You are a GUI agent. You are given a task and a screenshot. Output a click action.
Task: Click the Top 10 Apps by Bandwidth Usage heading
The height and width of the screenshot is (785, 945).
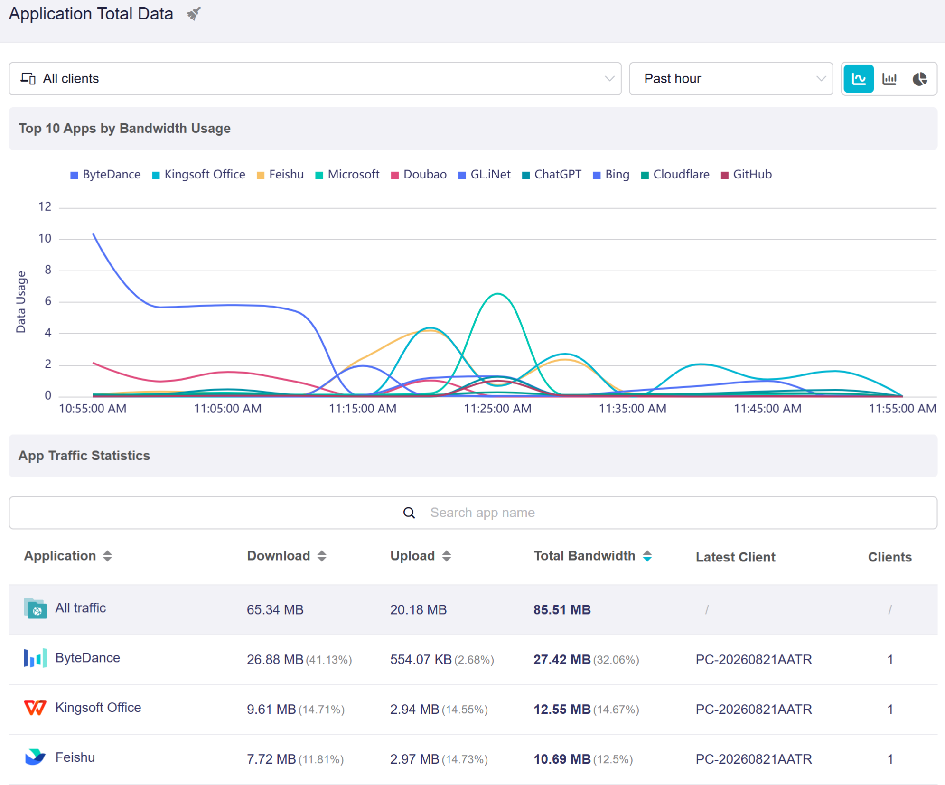pos(124,129)
